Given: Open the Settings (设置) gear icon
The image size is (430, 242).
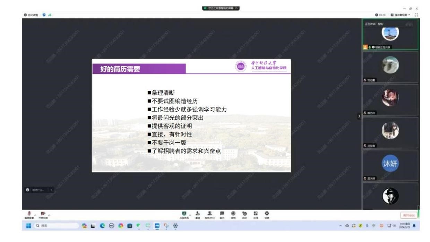Looking at the screenshot, I should point(266,213).
